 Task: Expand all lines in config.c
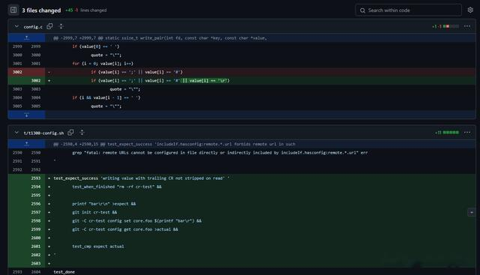(61, 26)
